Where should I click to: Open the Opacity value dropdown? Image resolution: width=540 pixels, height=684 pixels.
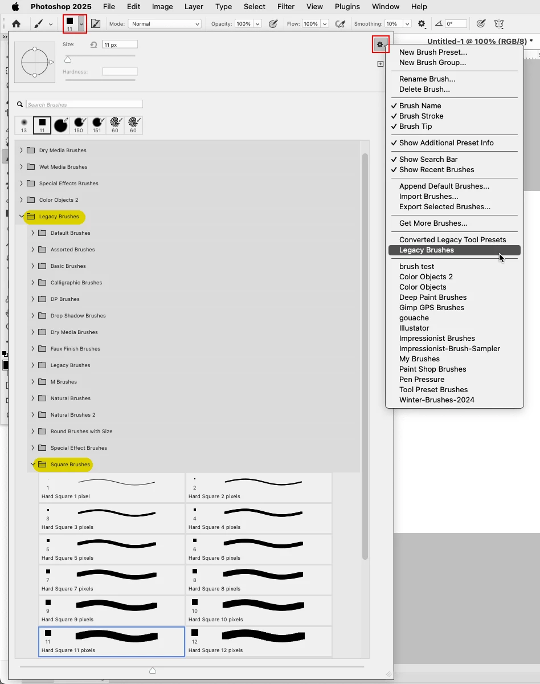257,24
